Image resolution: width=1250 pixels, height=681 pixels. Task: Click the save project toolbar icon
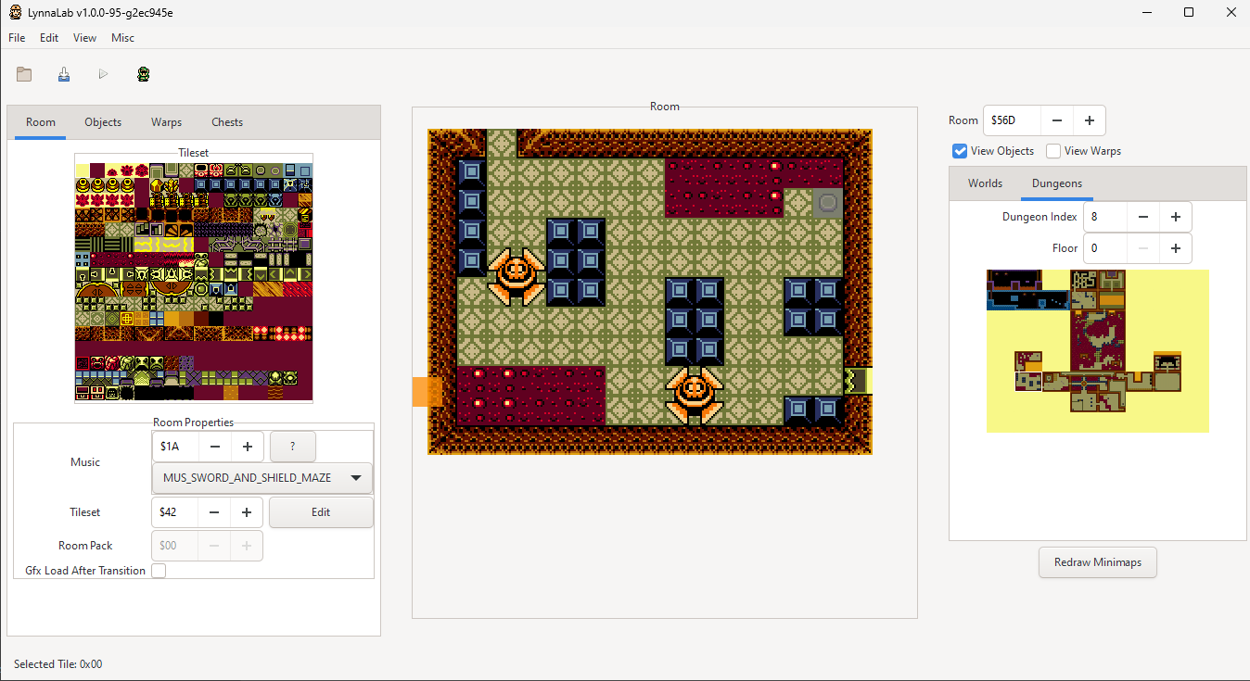click(x=64, y=74)
